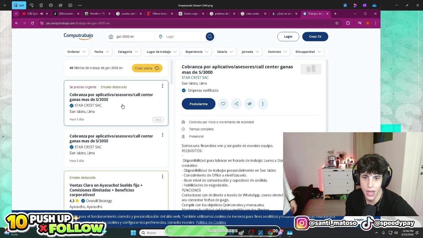
Task: Close the 'Trabajos de' active tab
Action: point(327,14)
